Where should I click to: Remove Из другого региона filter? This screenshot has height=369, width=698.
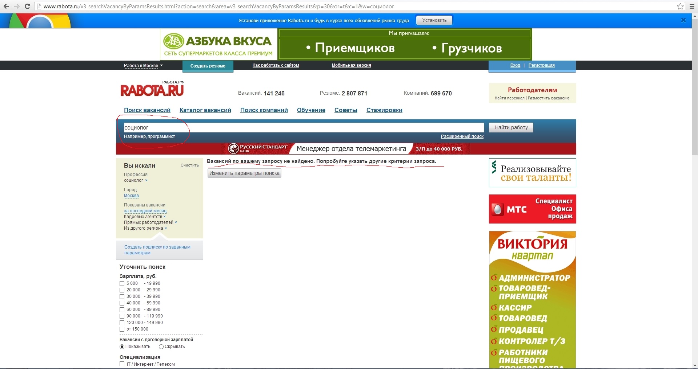165,228
